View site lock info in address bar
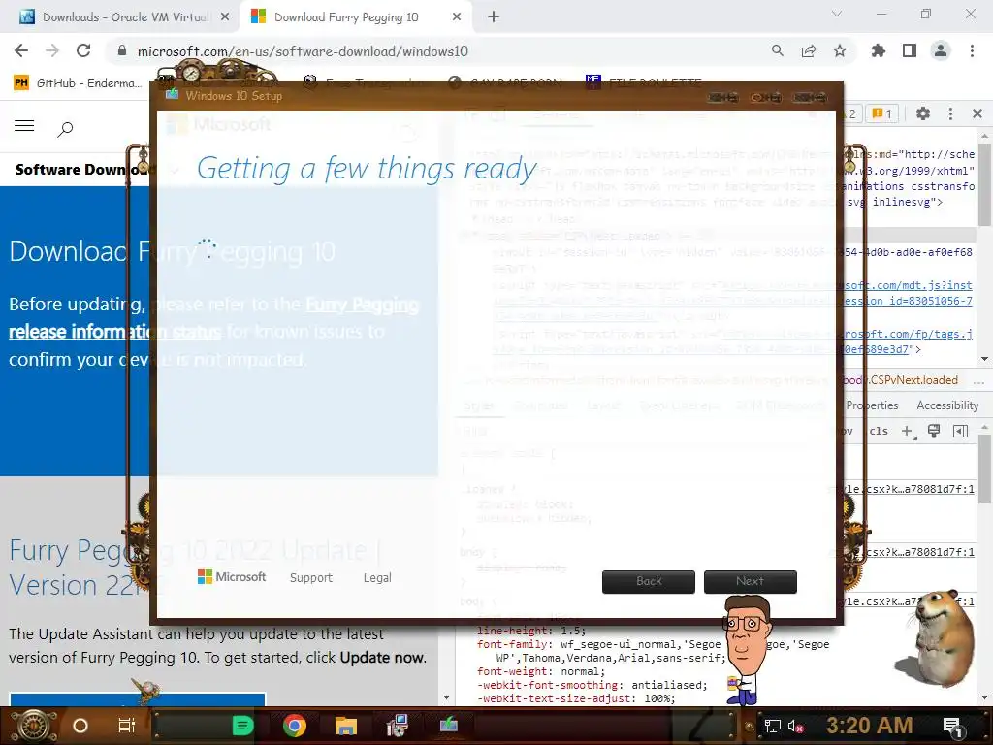Viewport: 993px width, 745px height. [x=122, y=50]
